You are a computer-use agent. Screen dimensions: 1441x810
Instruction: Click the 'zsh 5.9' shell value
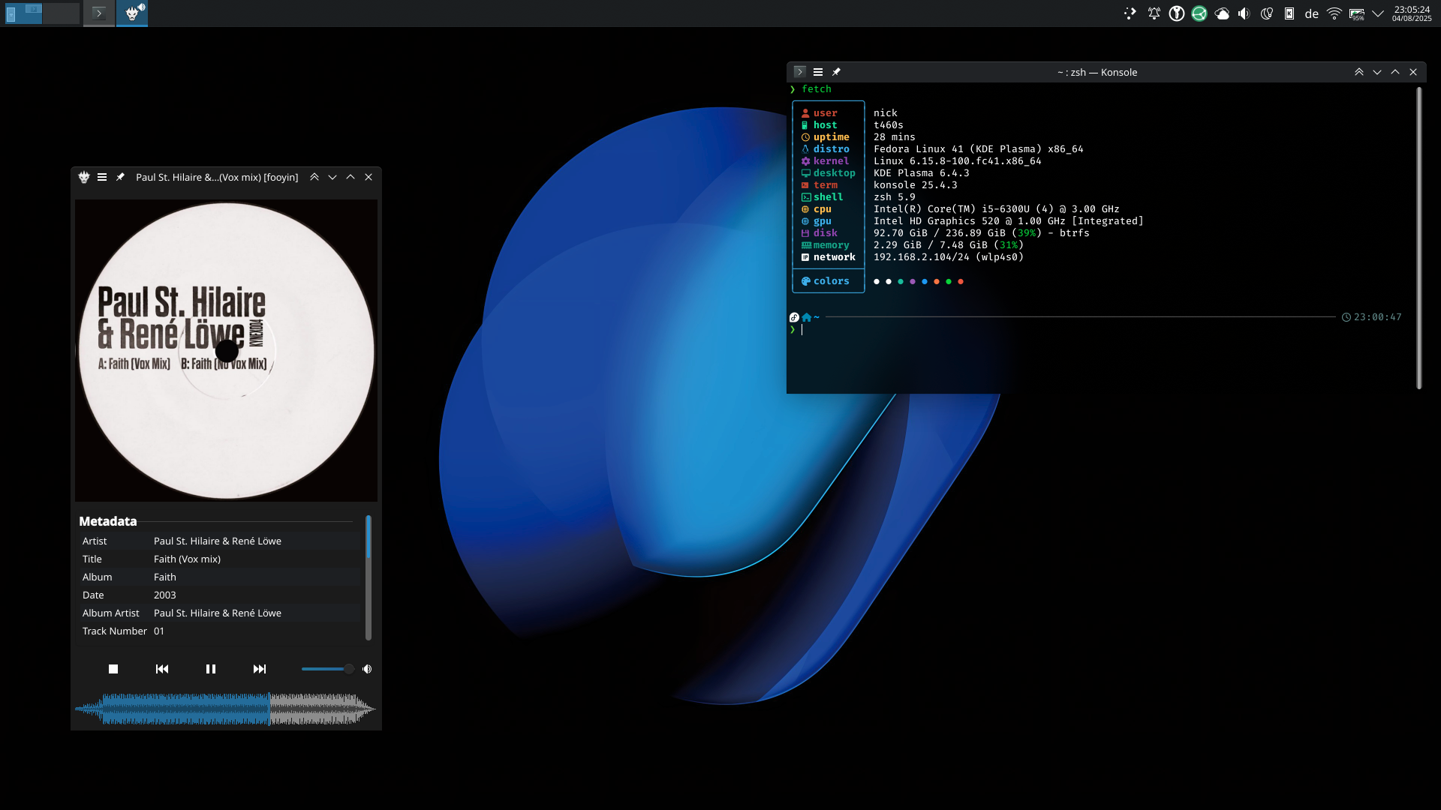[895, 197]
